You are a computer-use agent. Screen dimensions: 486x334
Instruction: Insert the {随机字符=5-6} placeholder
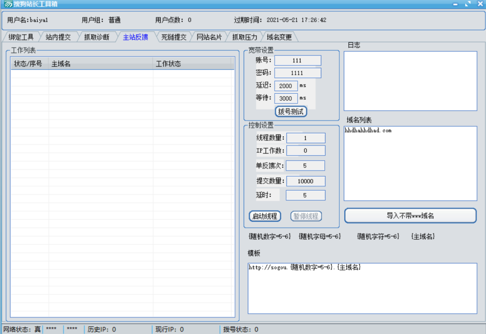point(378,236)
